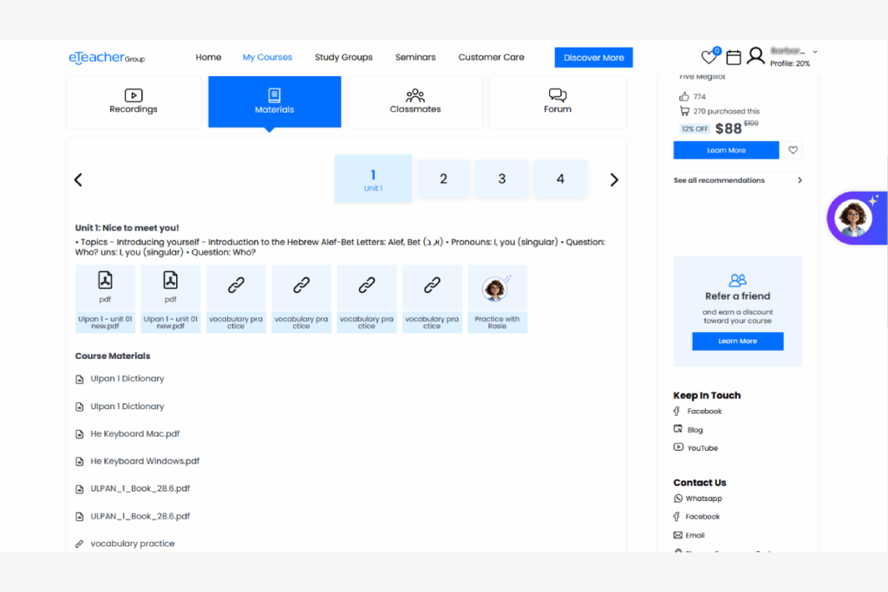Image resolution: width=888 pixels, height=592 pixels.
Task: Select unit 4 in unit selector
Action: (x=560, y=179)
